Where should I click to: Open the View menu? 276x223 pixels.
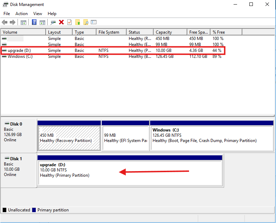[x=38, y=14]
